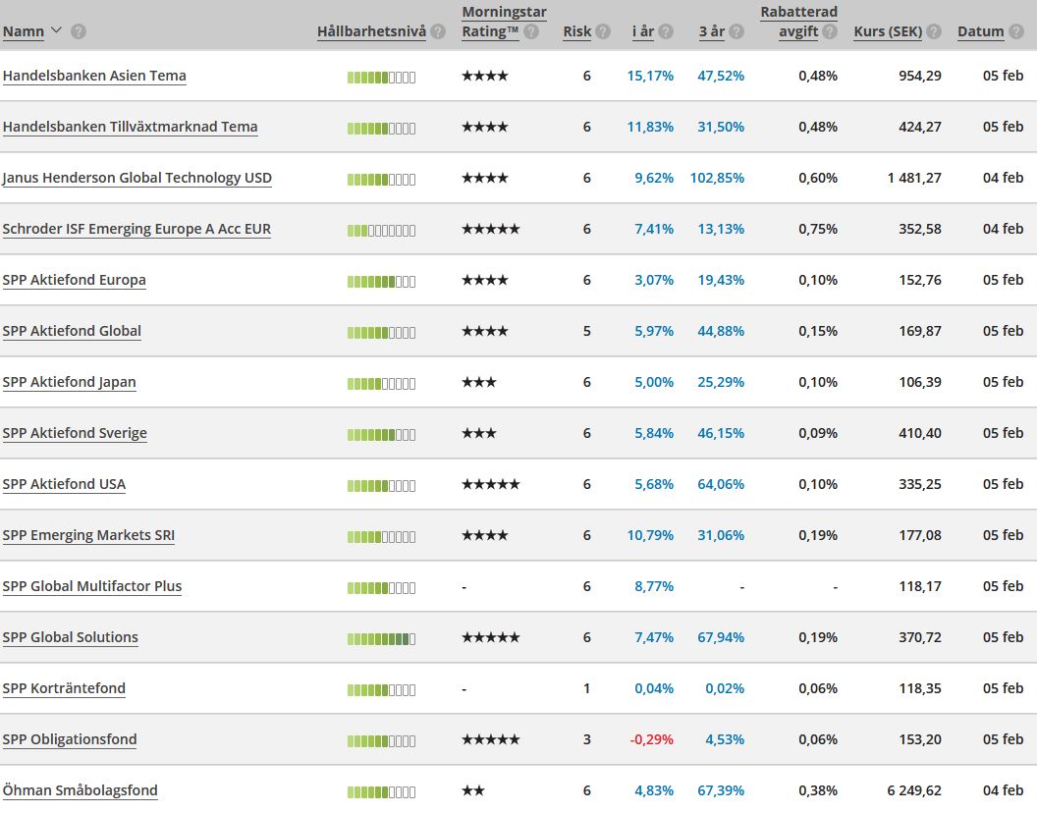Viewport: 1037px width, 813px height.
Task: Click five-star rating for SPP Aktiefond USA
Action: pos(490,484)
